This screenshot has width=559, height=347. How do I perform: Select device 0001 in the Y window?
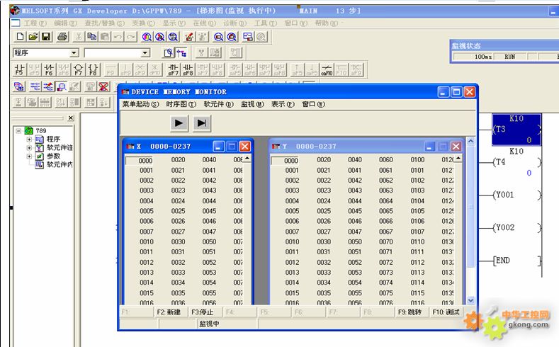click(292, 170)
